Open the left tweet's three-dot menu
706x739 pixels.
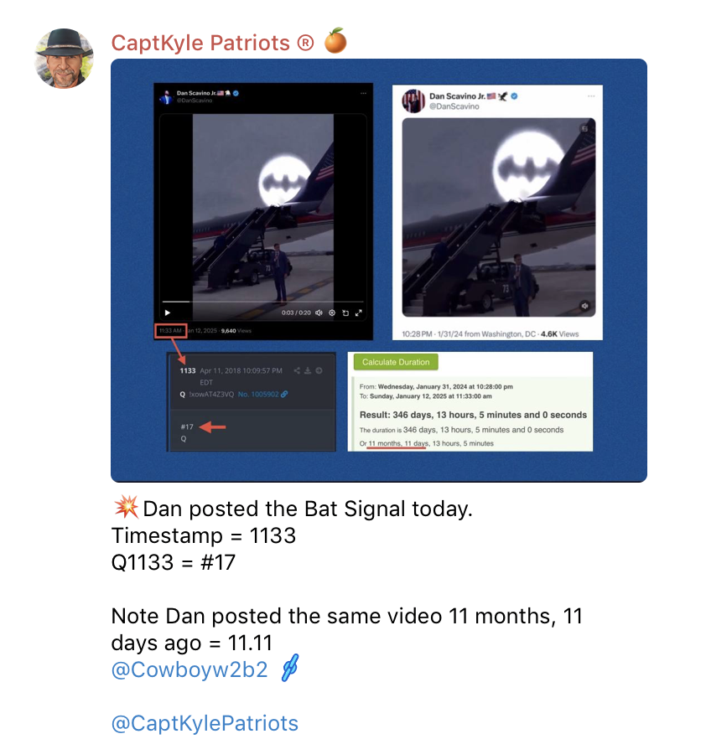tap(363, 93)
